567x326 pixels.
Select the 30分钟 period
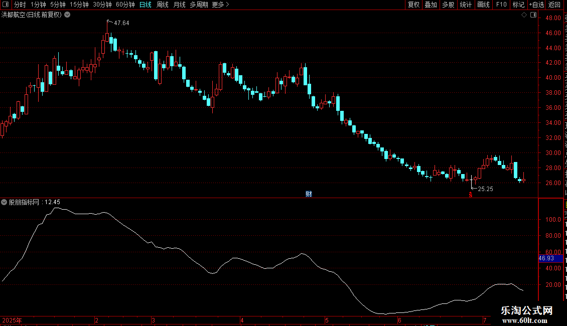102,5
